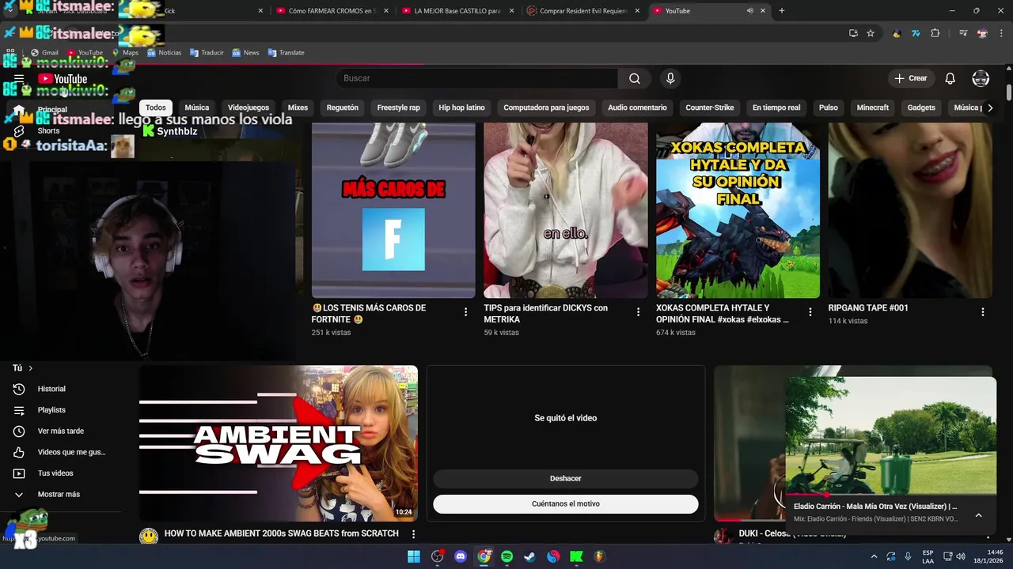
Task: Click Deshacer to restore removed video
Action: coord(566,478)
